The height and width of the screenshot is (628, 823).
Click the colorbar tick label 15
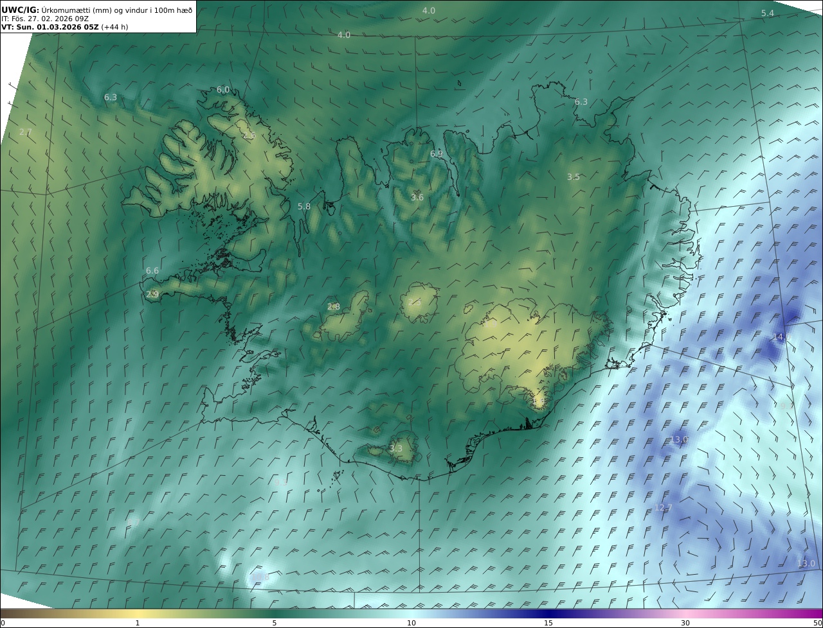pos(548,623)
